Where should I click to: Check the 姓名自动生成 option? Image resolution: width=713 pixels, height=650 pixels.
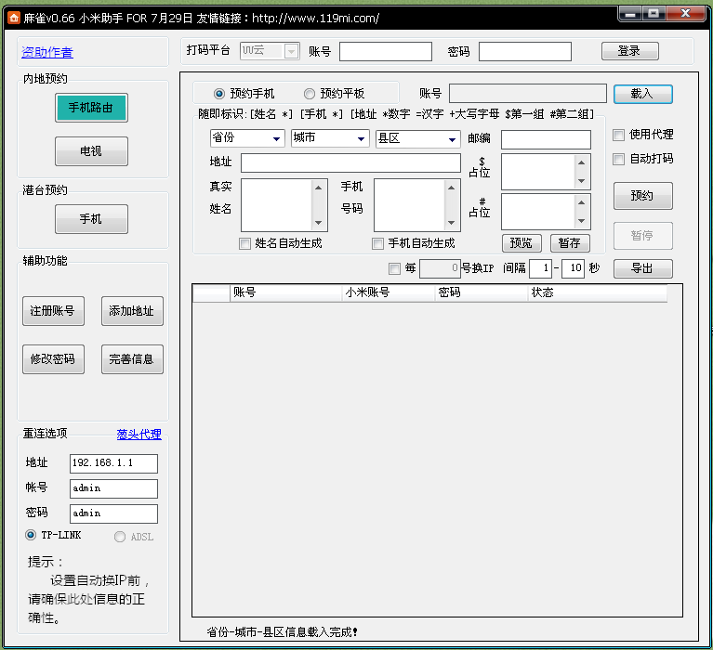point(245,243)
